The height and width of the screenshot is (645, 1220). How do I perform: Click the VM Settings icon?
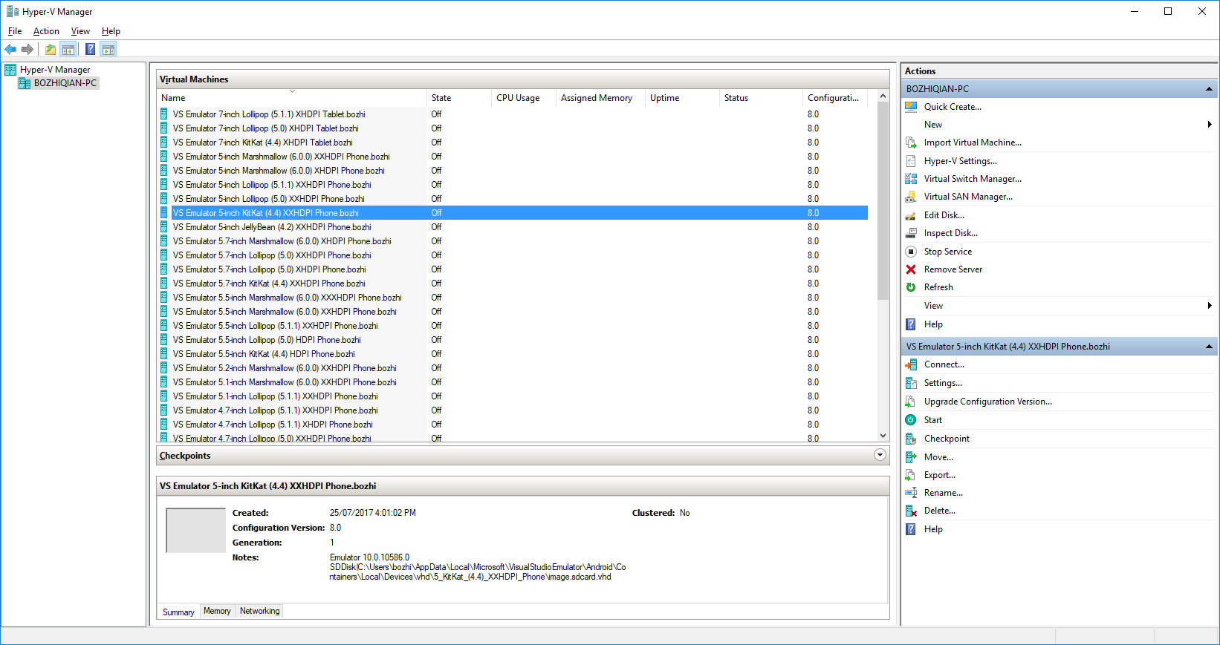[911, 383]
